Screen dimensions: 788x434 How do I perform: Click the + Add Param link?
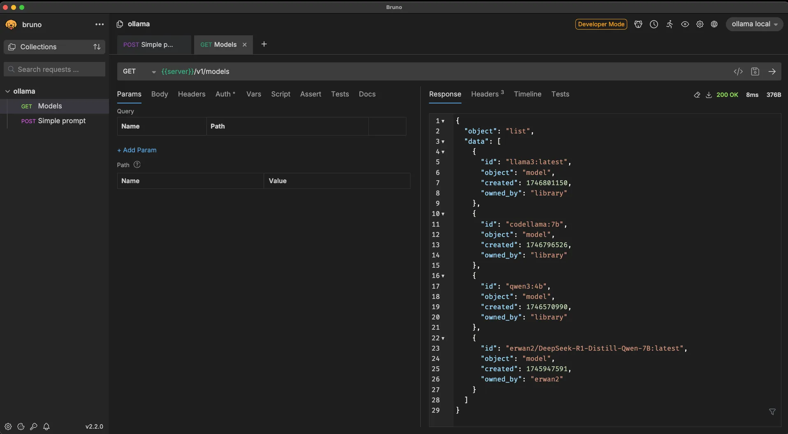[x=137, y=150]
